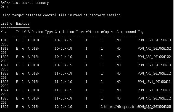Click the 'List of Backups' heading

15,24
